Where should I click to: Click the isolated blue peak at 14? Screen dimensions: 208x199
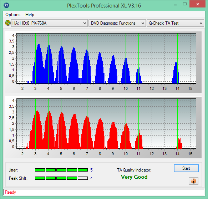[176, 73]
